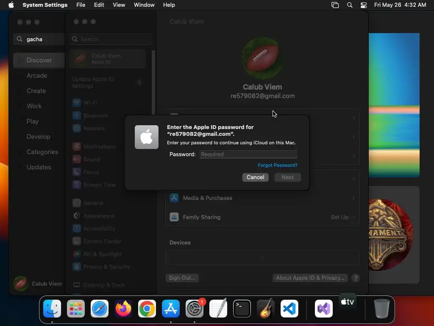Open the Apple menu
Screen dimensions: 434x326
[11, 5]
